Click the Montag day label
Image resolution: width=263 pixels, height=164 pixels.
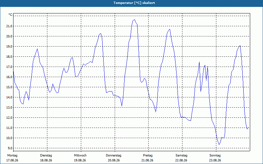[12, 155]
